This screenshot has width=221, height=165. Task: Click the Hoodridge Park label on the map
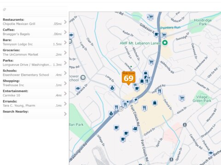[203, 22]
